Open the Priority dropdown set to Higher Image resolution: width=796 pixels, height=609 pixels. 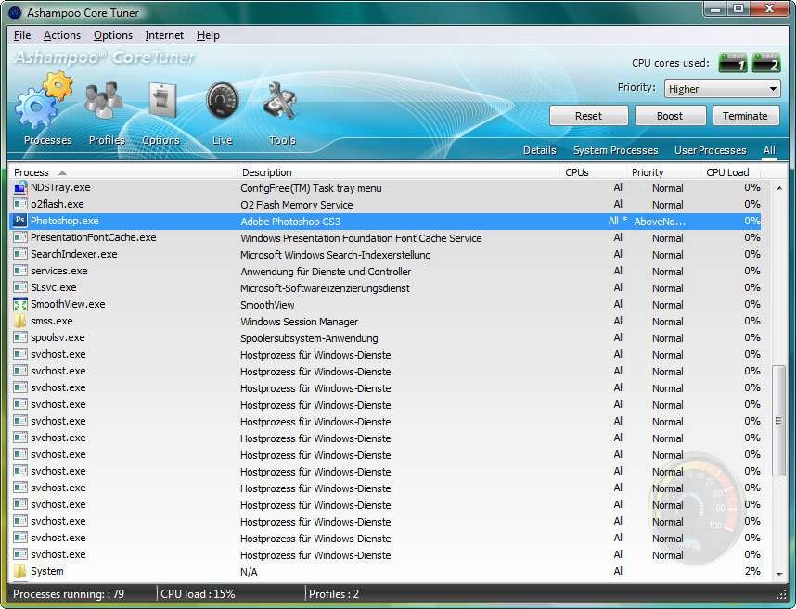pyautogui.click(x=723, y=89)
